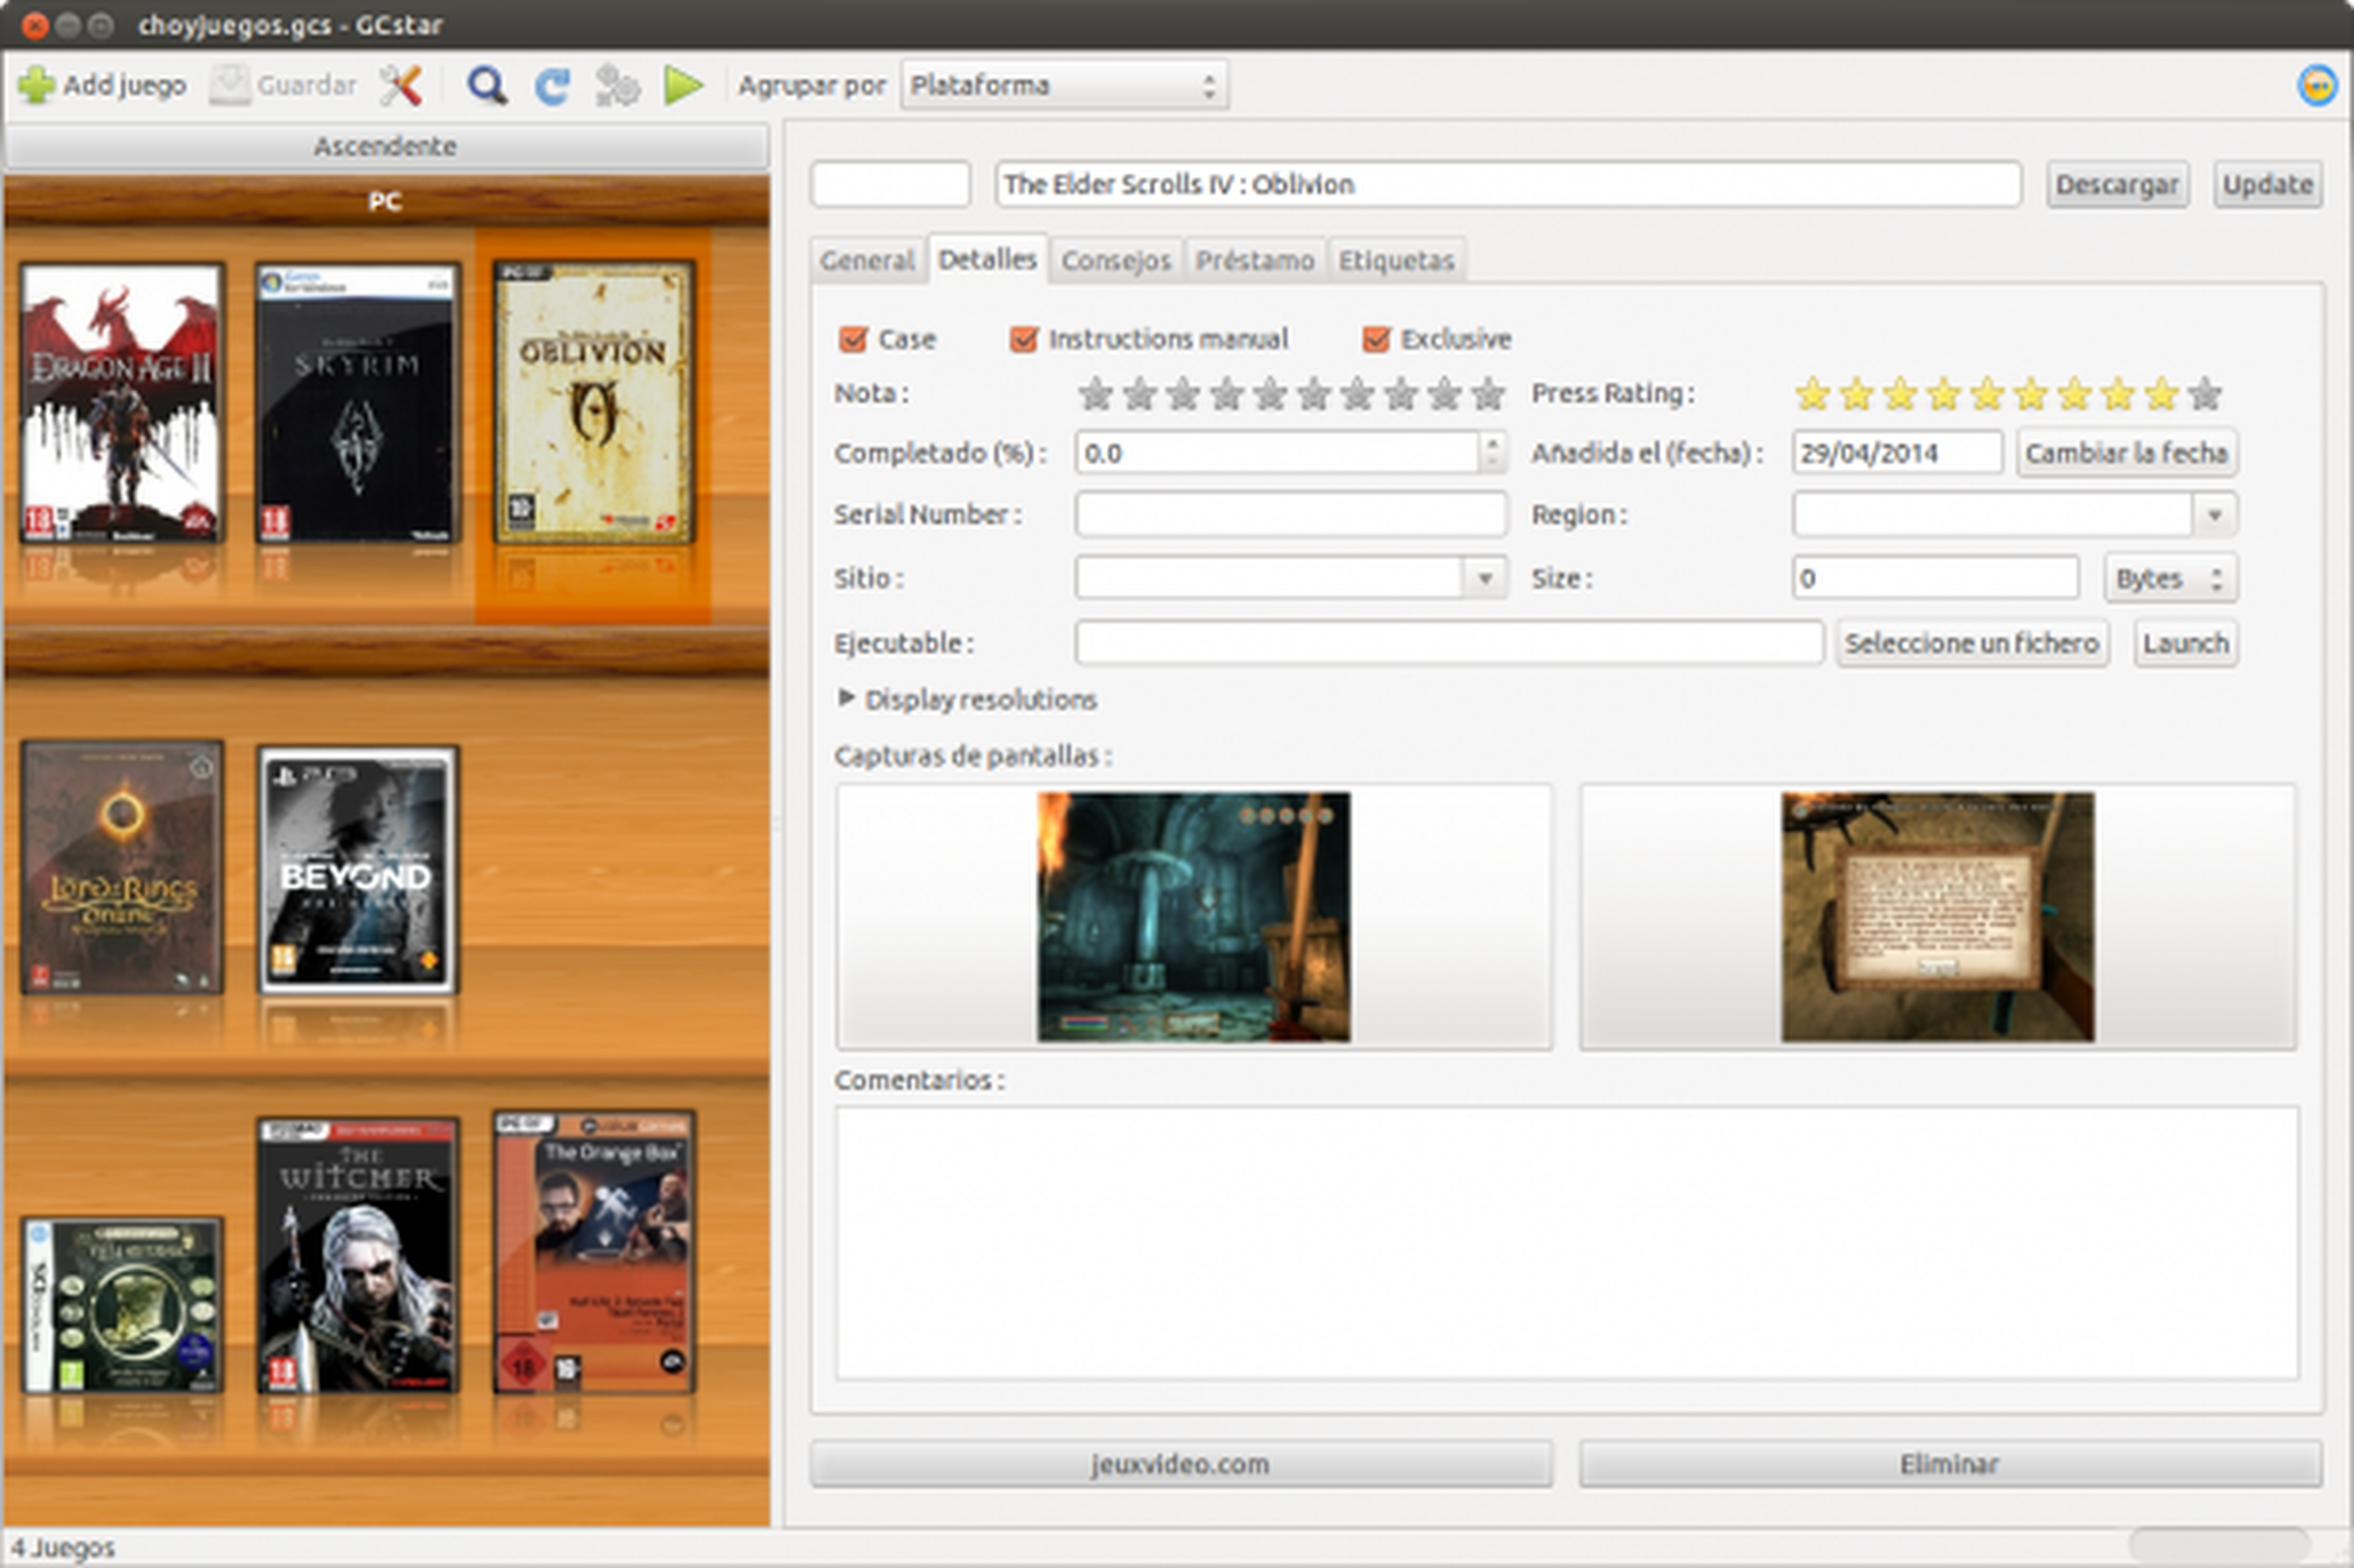Click the Eliminar button
The image size is (2354, 1568).
(1950, 1464)
